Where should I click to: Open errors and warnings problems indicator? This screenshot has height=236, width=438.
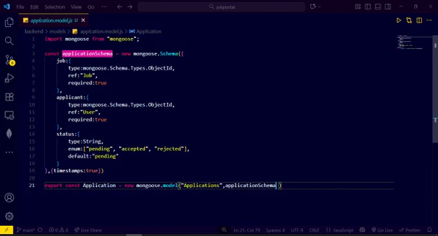click(x=59, y=230)
